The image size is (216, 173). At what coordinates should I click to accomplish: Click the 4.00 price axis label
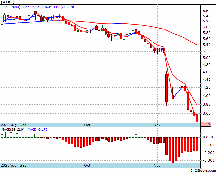pyautogui.click(x=206, y=96)
